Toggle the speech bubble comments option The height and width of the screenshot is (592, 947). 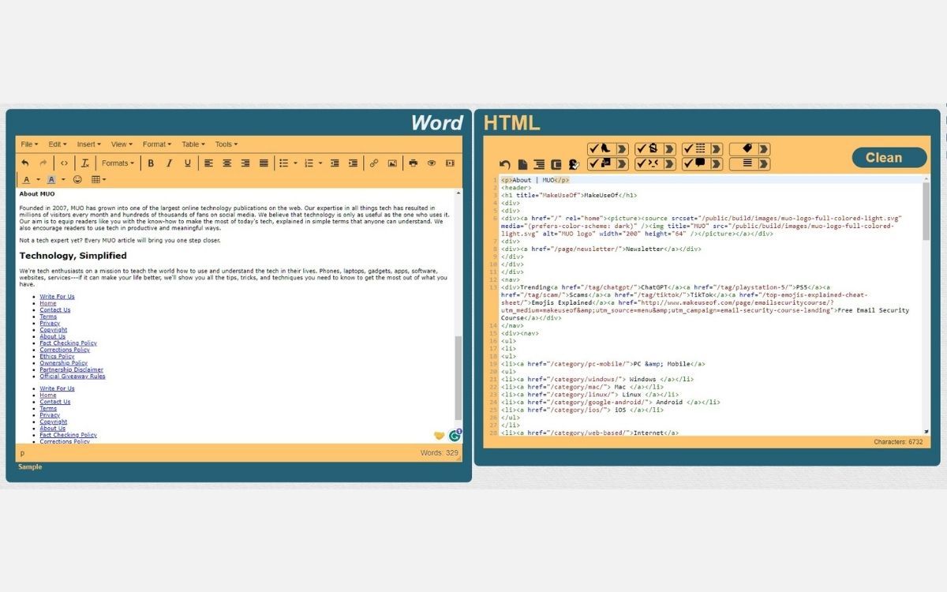point(697,164)
